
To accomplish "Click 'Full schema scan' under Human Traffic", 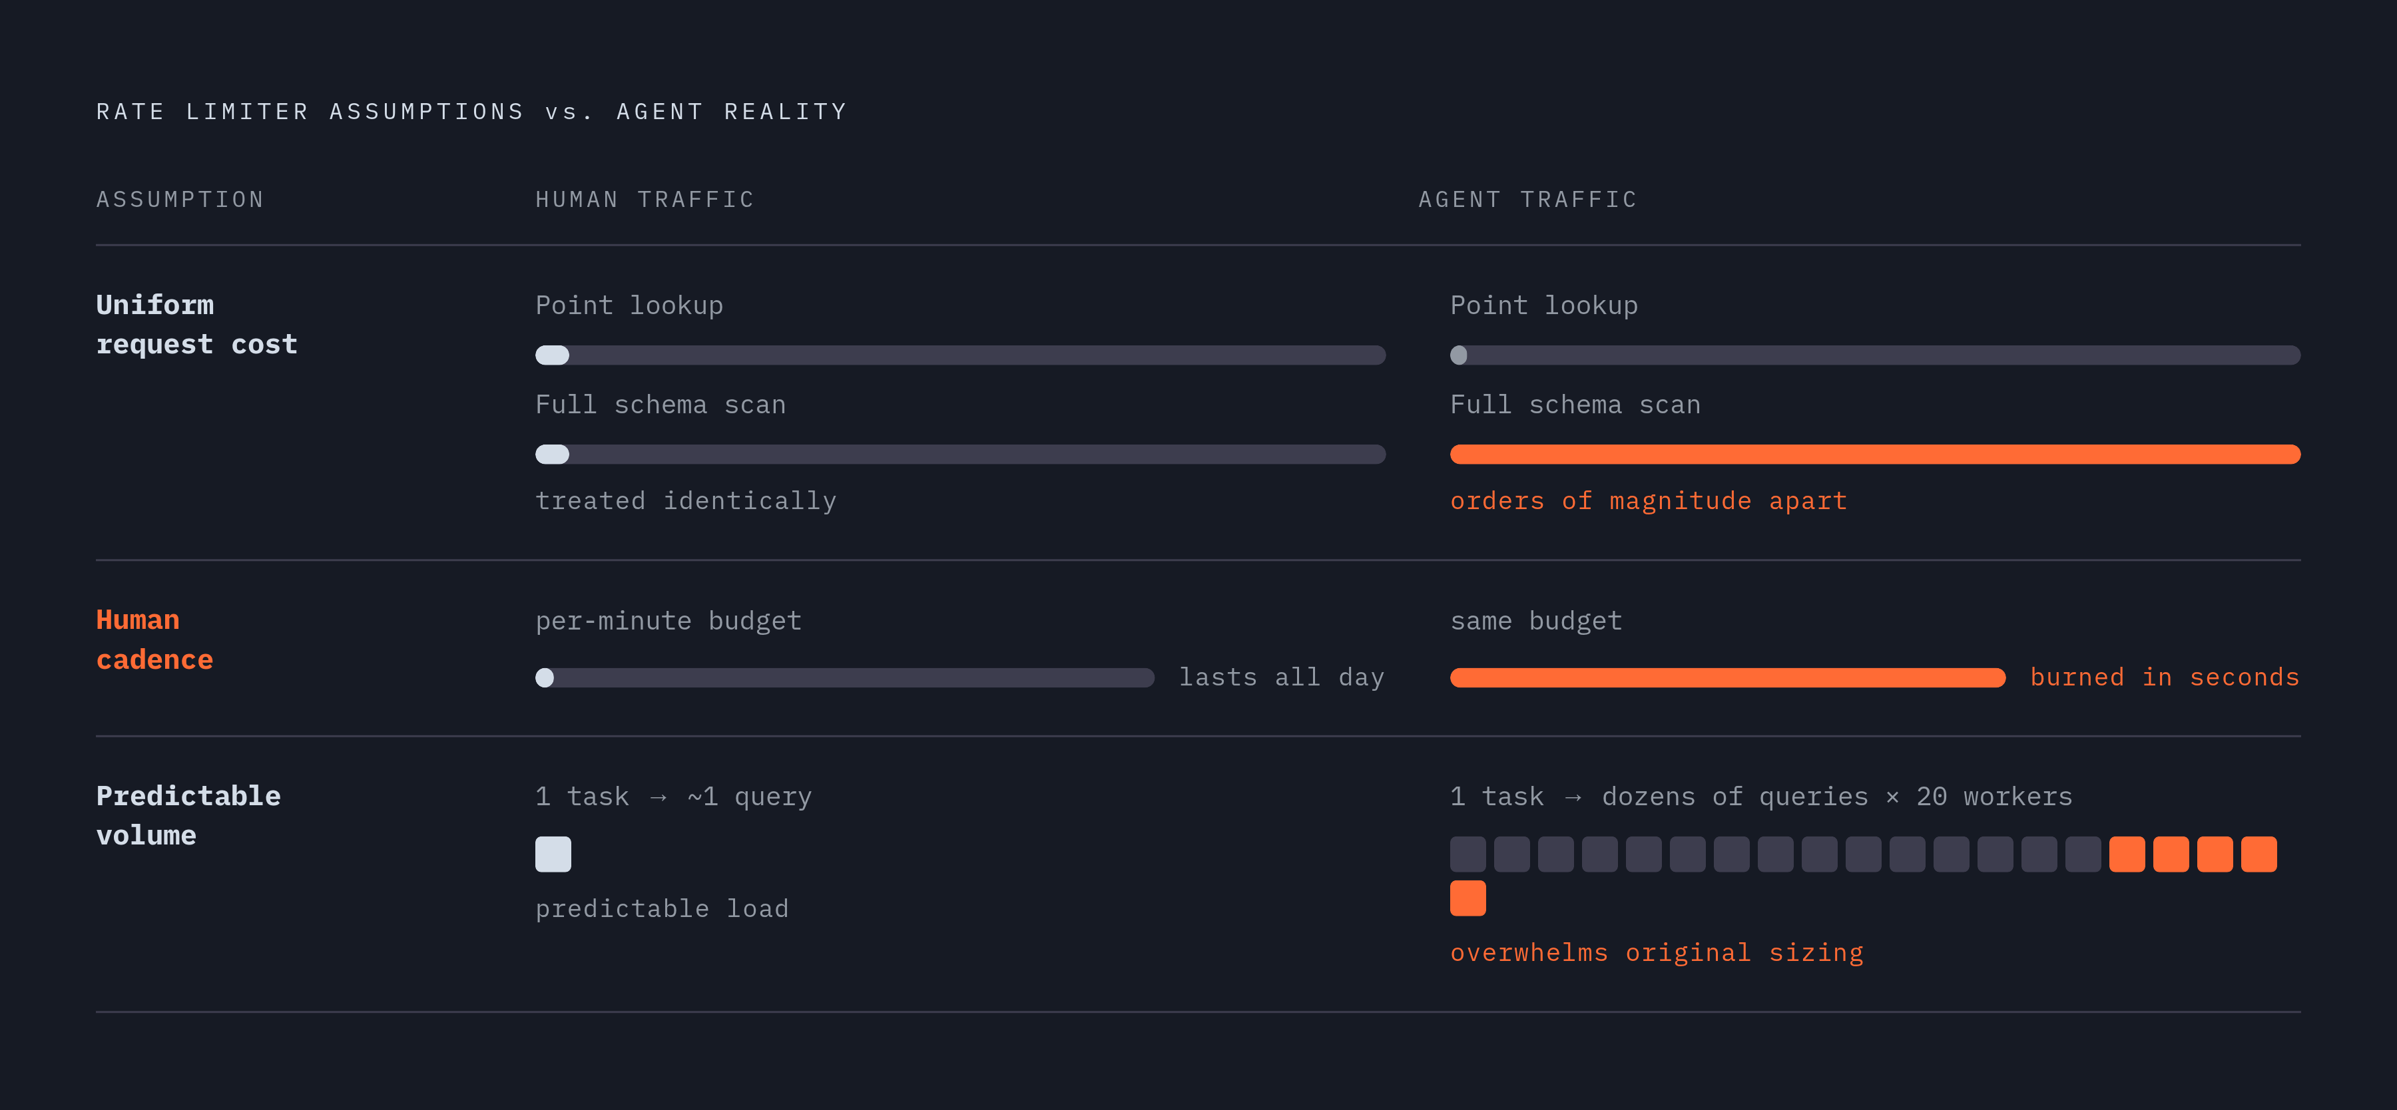I will click(661, 405).
